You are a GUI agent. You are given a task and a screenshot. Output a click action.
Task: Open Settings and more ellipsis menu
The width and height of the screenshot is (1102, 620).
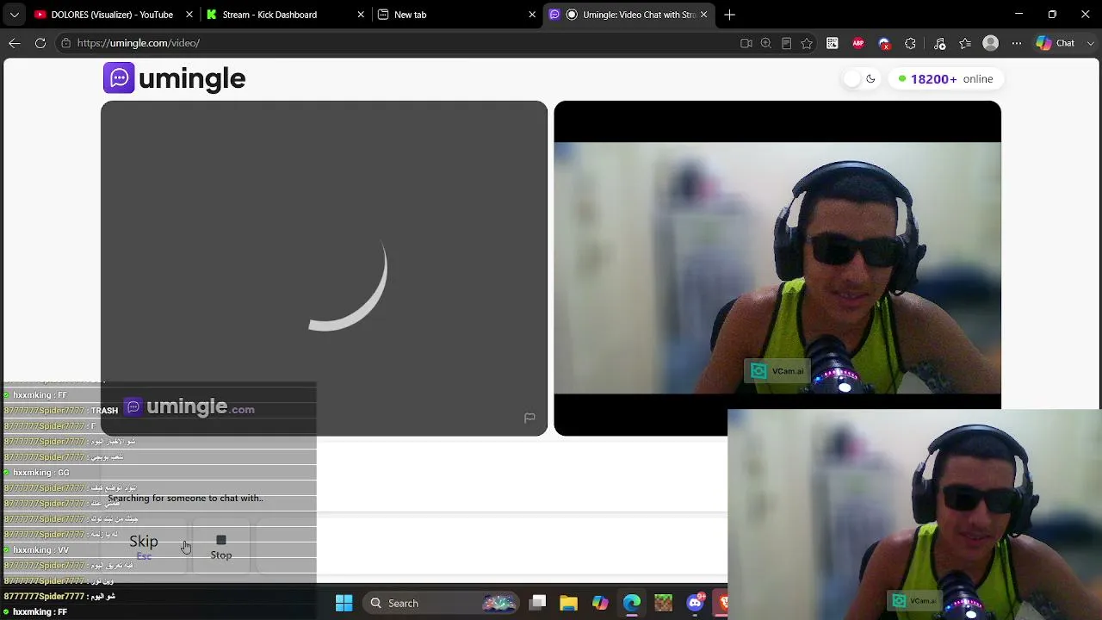(x=1017, y=43)
